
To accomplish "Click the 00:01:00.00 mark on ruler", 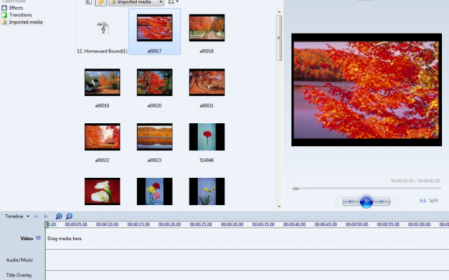I will pos(420,225).
